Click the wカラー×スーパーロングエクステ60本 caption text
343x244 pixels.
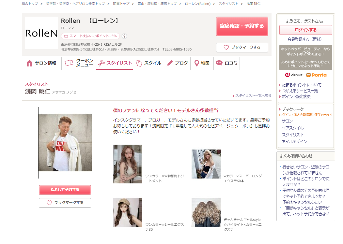pyautogui.click(x=242, y=179)
